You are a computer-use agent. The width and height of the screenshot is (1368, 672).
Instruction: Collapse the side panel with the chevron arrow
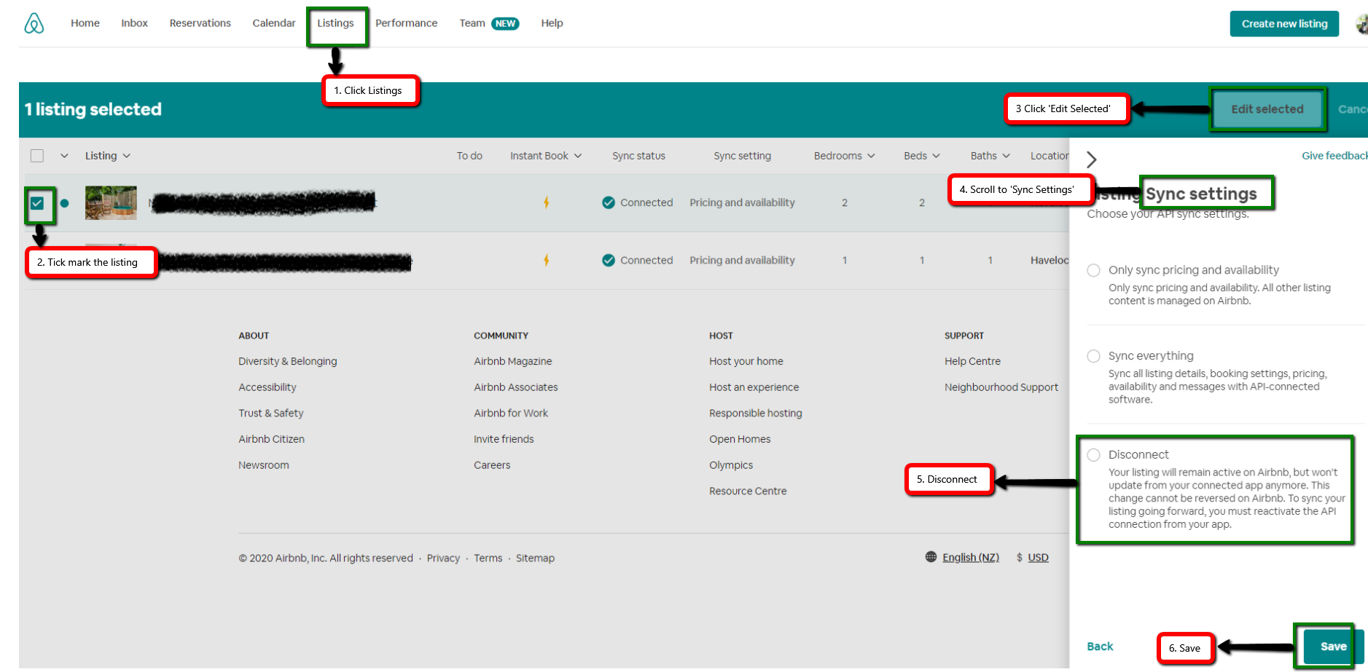(x=1091, y=159)
